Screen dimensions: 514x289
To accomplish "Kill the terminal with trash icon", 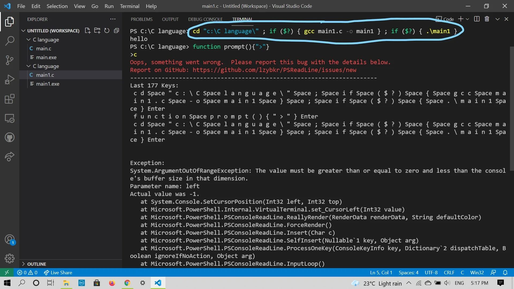I will 487,19.
